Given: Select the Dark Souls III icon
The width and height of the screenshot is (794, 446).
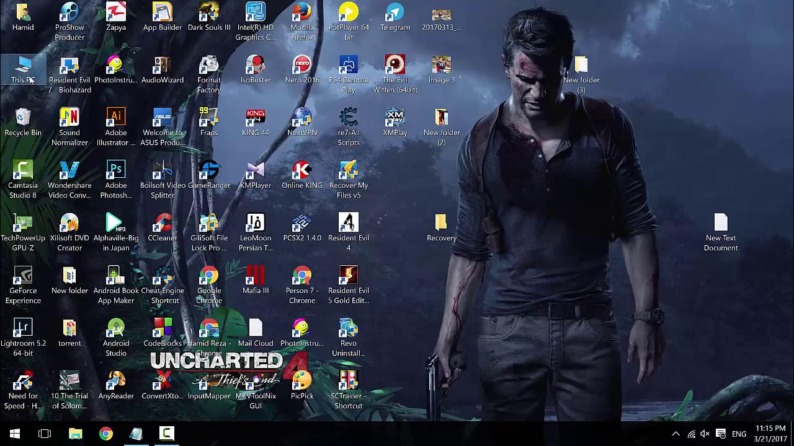Looking at the screenshot, I should pos(209,17).
